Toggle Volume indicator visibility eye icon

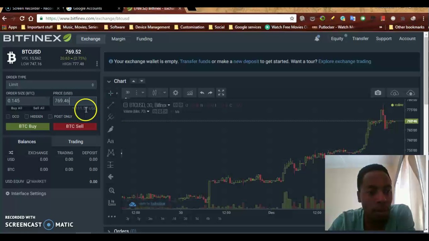(155, 111)
